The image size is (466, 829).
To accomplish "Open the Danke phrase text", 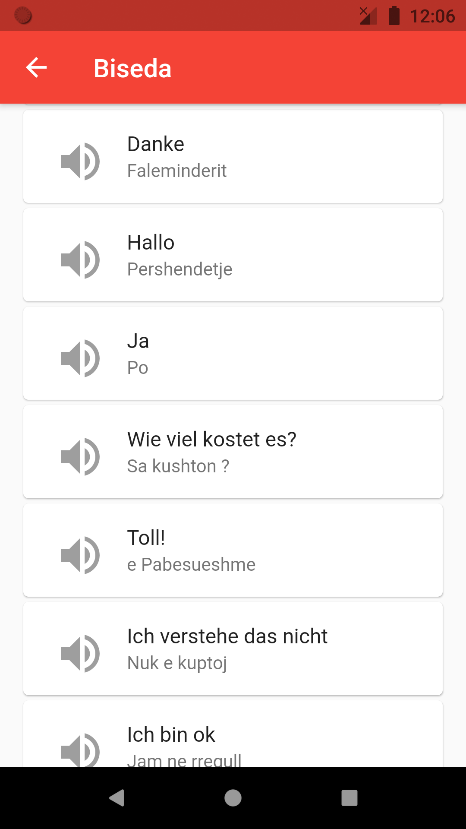I will 156,144.
